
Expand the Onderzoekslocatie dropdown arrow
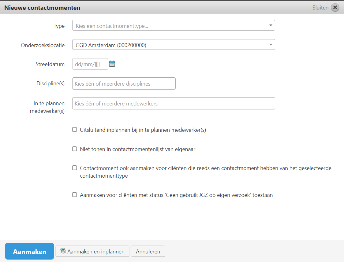(x=271, y=45)
